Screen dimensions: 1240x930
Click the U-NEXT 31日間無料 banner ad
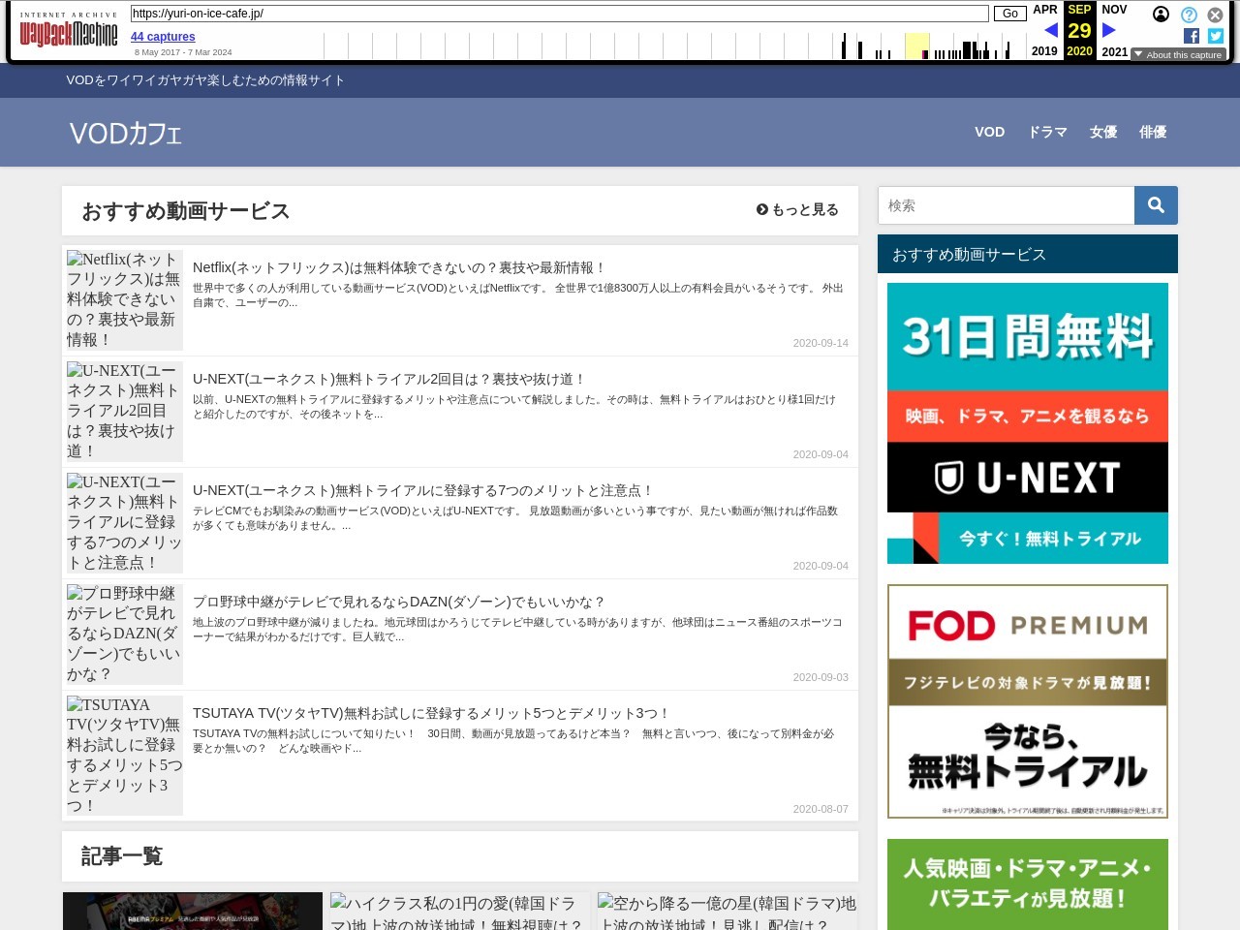[x=1028, y=423]
